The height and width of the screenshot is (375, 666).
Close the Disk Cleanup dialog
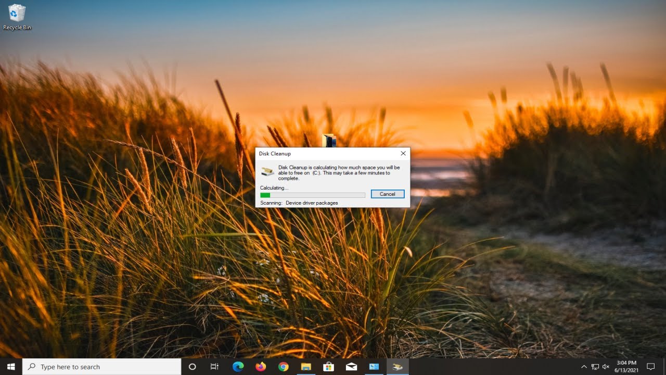pos(403,154)
